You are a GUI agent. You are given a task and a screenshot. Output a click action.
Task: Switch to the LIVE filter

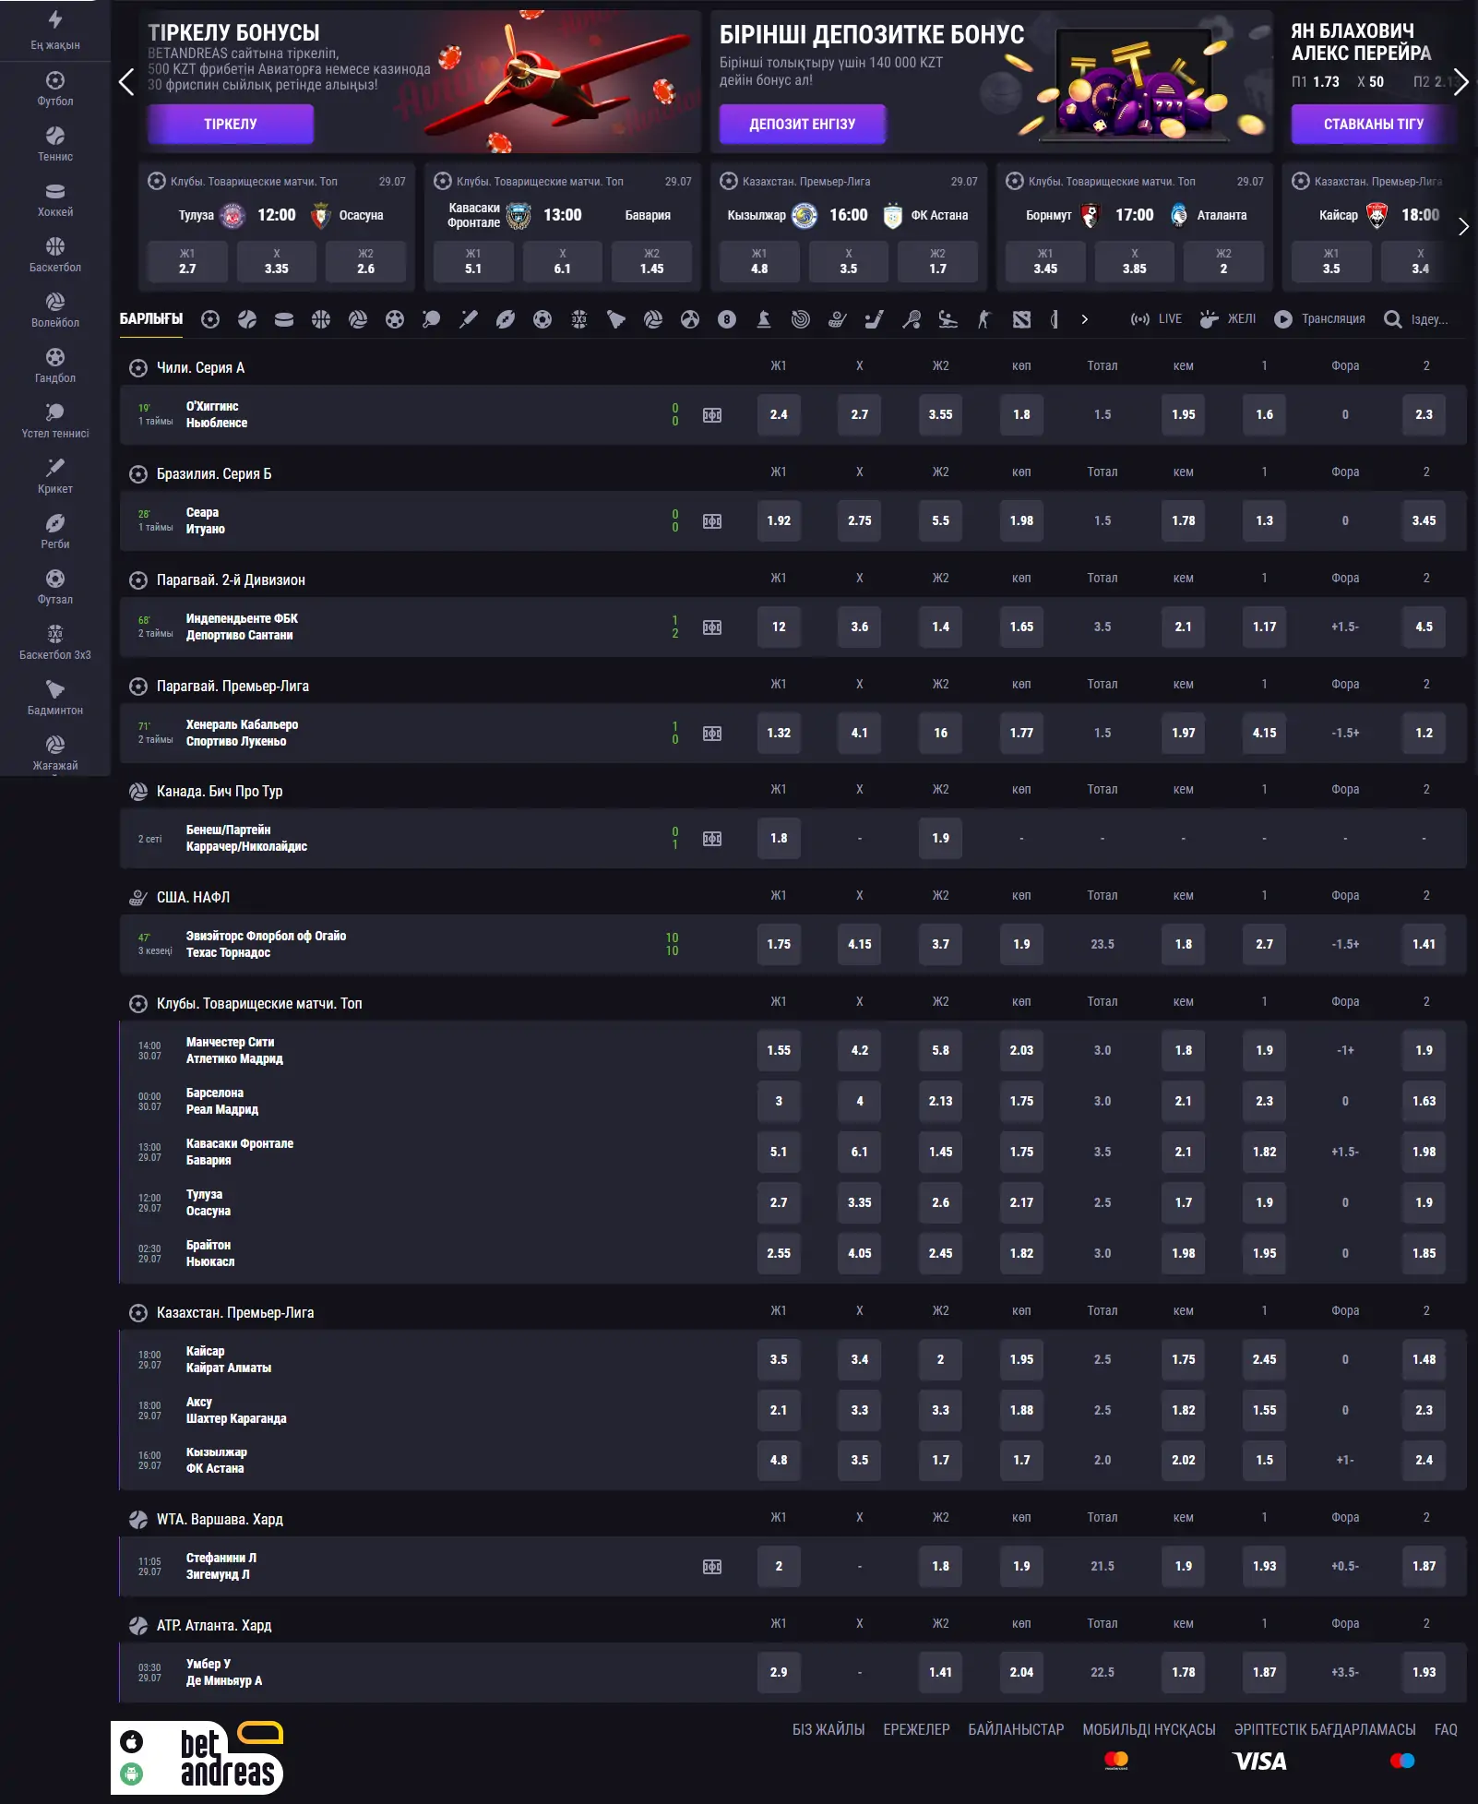tap(1156, 319)
